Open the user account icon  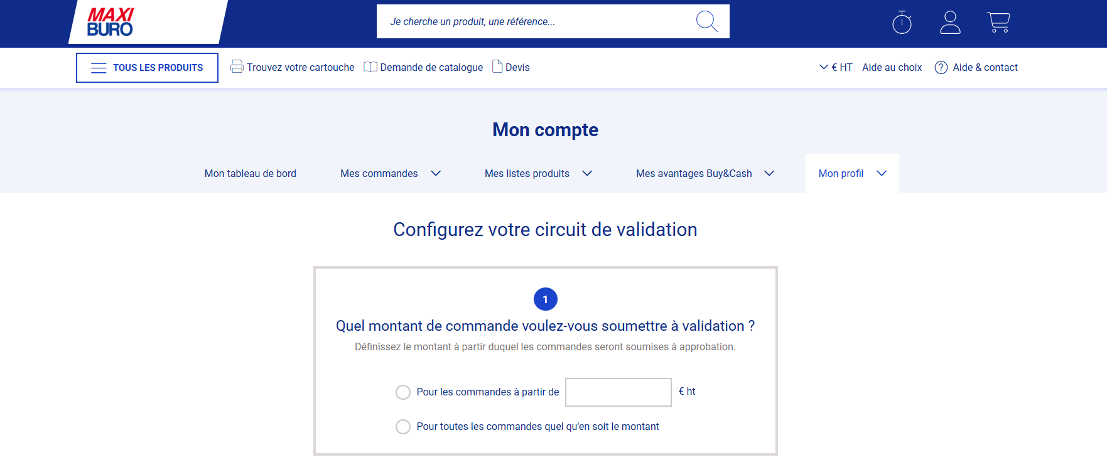950,23
